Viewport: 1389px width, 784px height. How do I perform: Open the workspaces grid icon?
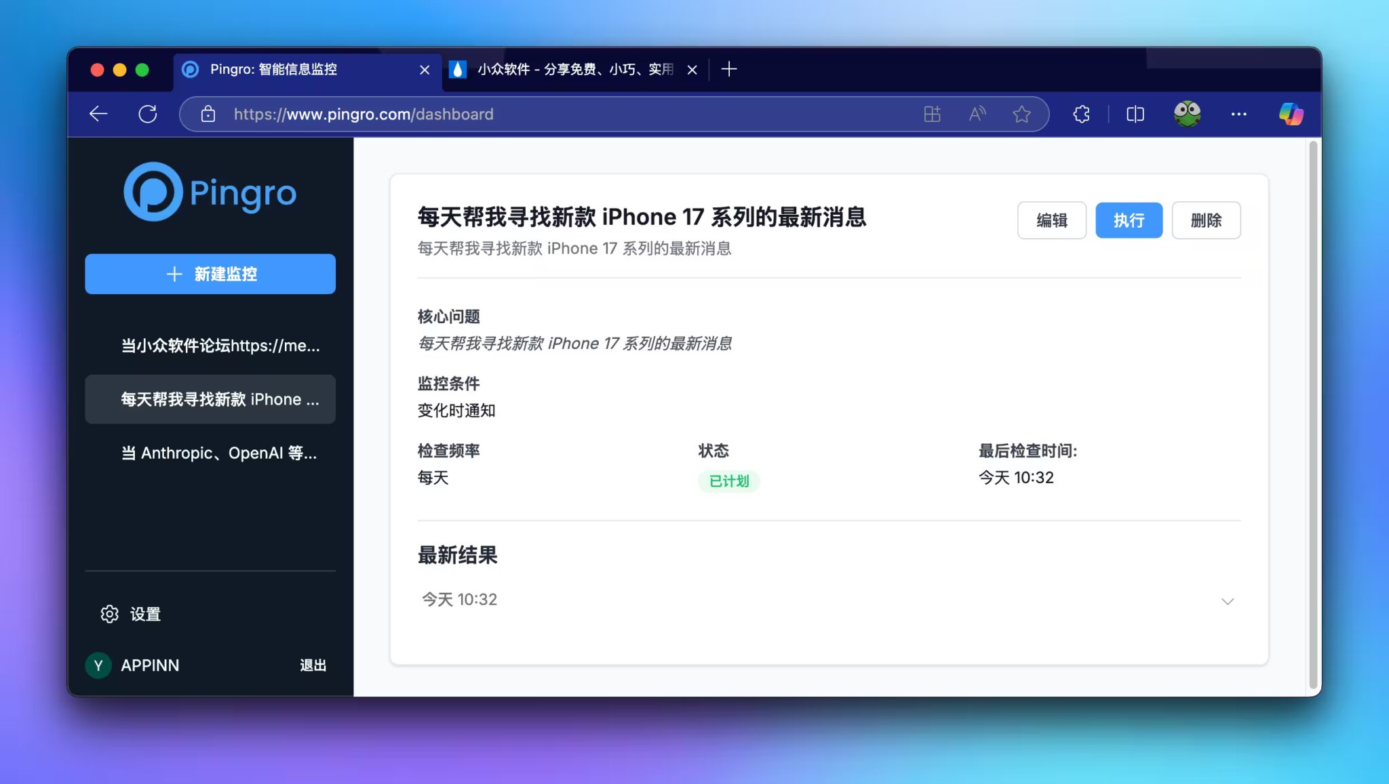tap(932, 113)
